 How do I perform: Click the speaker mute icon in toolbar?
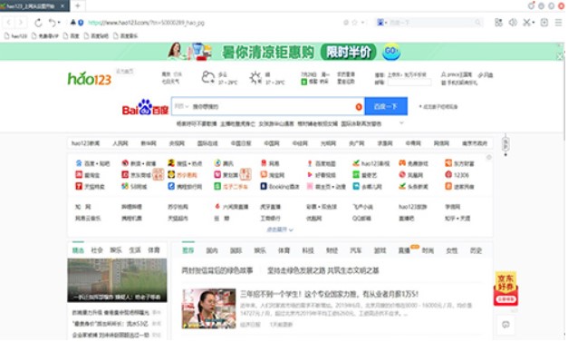click(x=513, y=23)
